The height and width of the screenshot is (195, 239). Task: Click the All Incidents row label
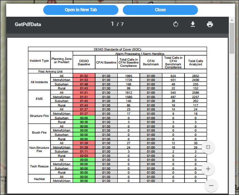(x=39, y=82)
